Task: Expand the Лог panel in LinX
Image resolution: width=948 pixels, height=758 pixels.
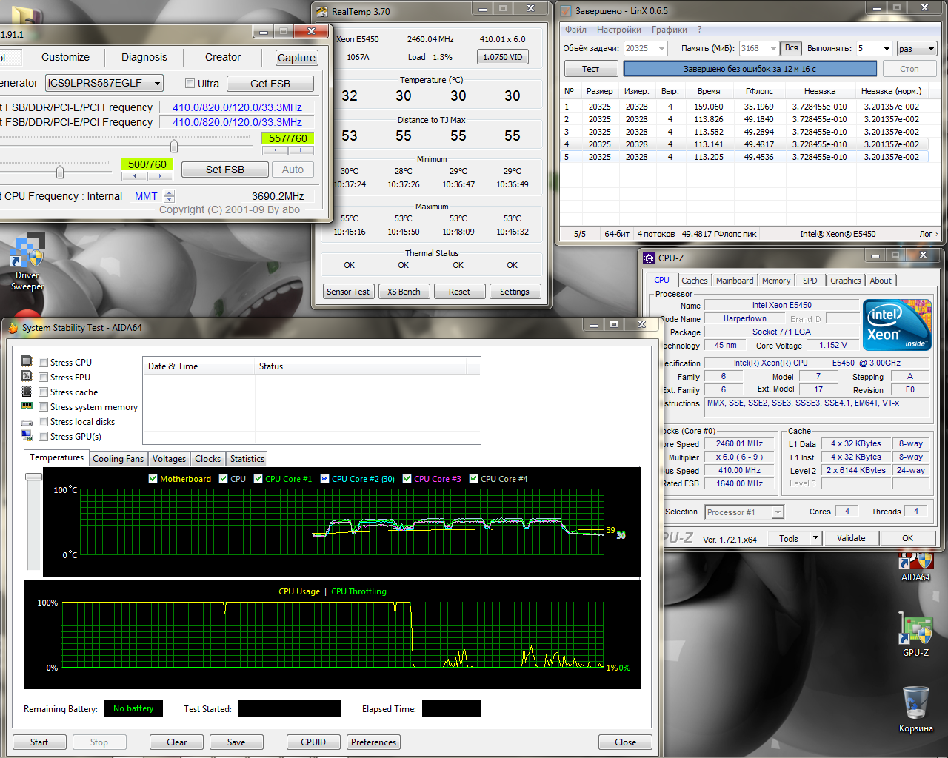Action: pyautogui.click(x=929, y=234)
